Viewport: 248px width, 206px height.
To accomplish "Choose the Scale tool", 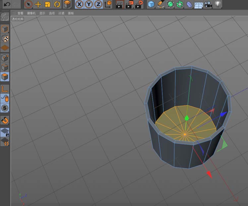I will (x=47, y=4).
